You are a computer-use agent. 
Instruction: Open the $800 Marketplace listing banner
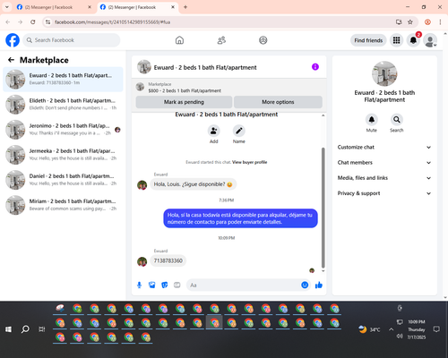click(228, 88)
